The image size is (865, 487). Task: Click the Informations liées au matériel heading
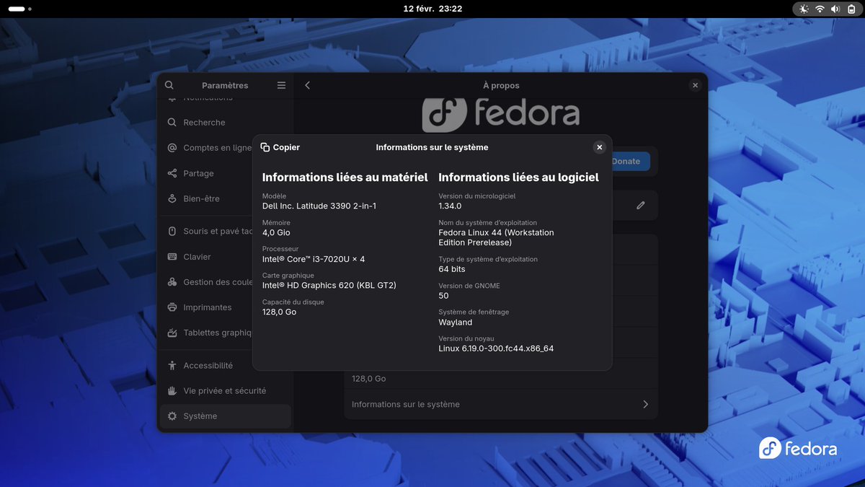[345, 177]
